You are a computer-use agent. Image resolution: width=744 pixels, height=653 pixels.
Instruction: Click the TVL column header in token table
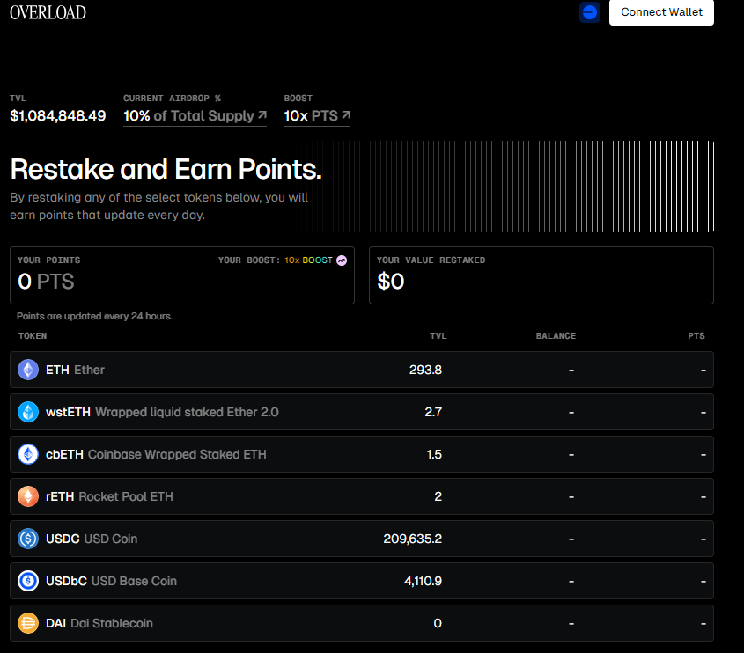pos(438,336)
